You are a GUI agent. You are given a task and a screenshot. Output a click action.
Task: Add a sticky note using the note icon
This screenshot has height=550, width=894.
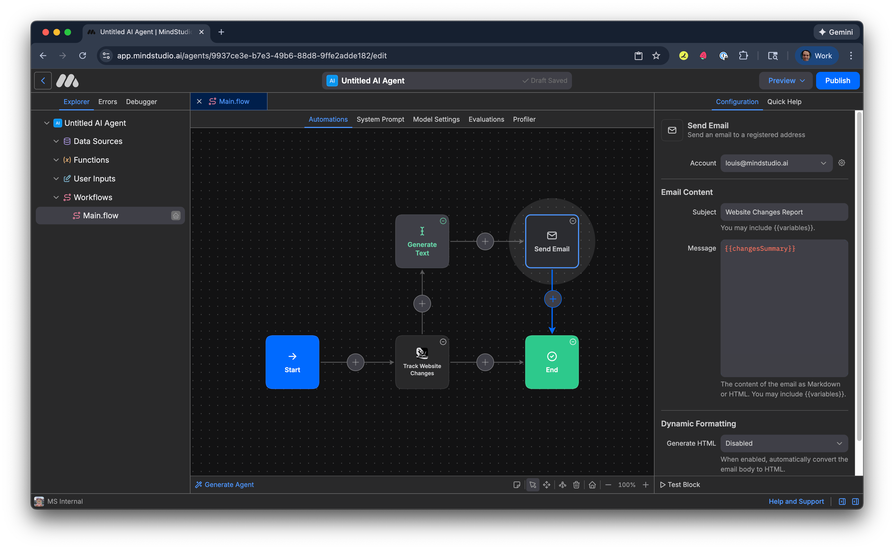click(x=517, y=484)
